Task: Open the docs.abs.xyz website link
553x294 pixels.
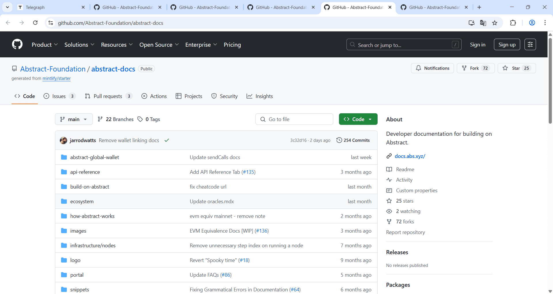Action: 410,156
